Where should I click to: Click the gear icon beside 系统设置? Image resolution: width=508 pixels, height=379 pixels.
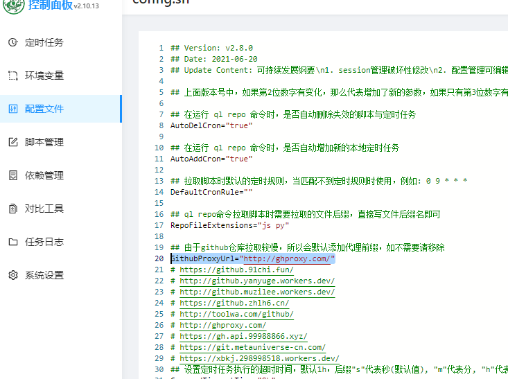coord(13,275)
